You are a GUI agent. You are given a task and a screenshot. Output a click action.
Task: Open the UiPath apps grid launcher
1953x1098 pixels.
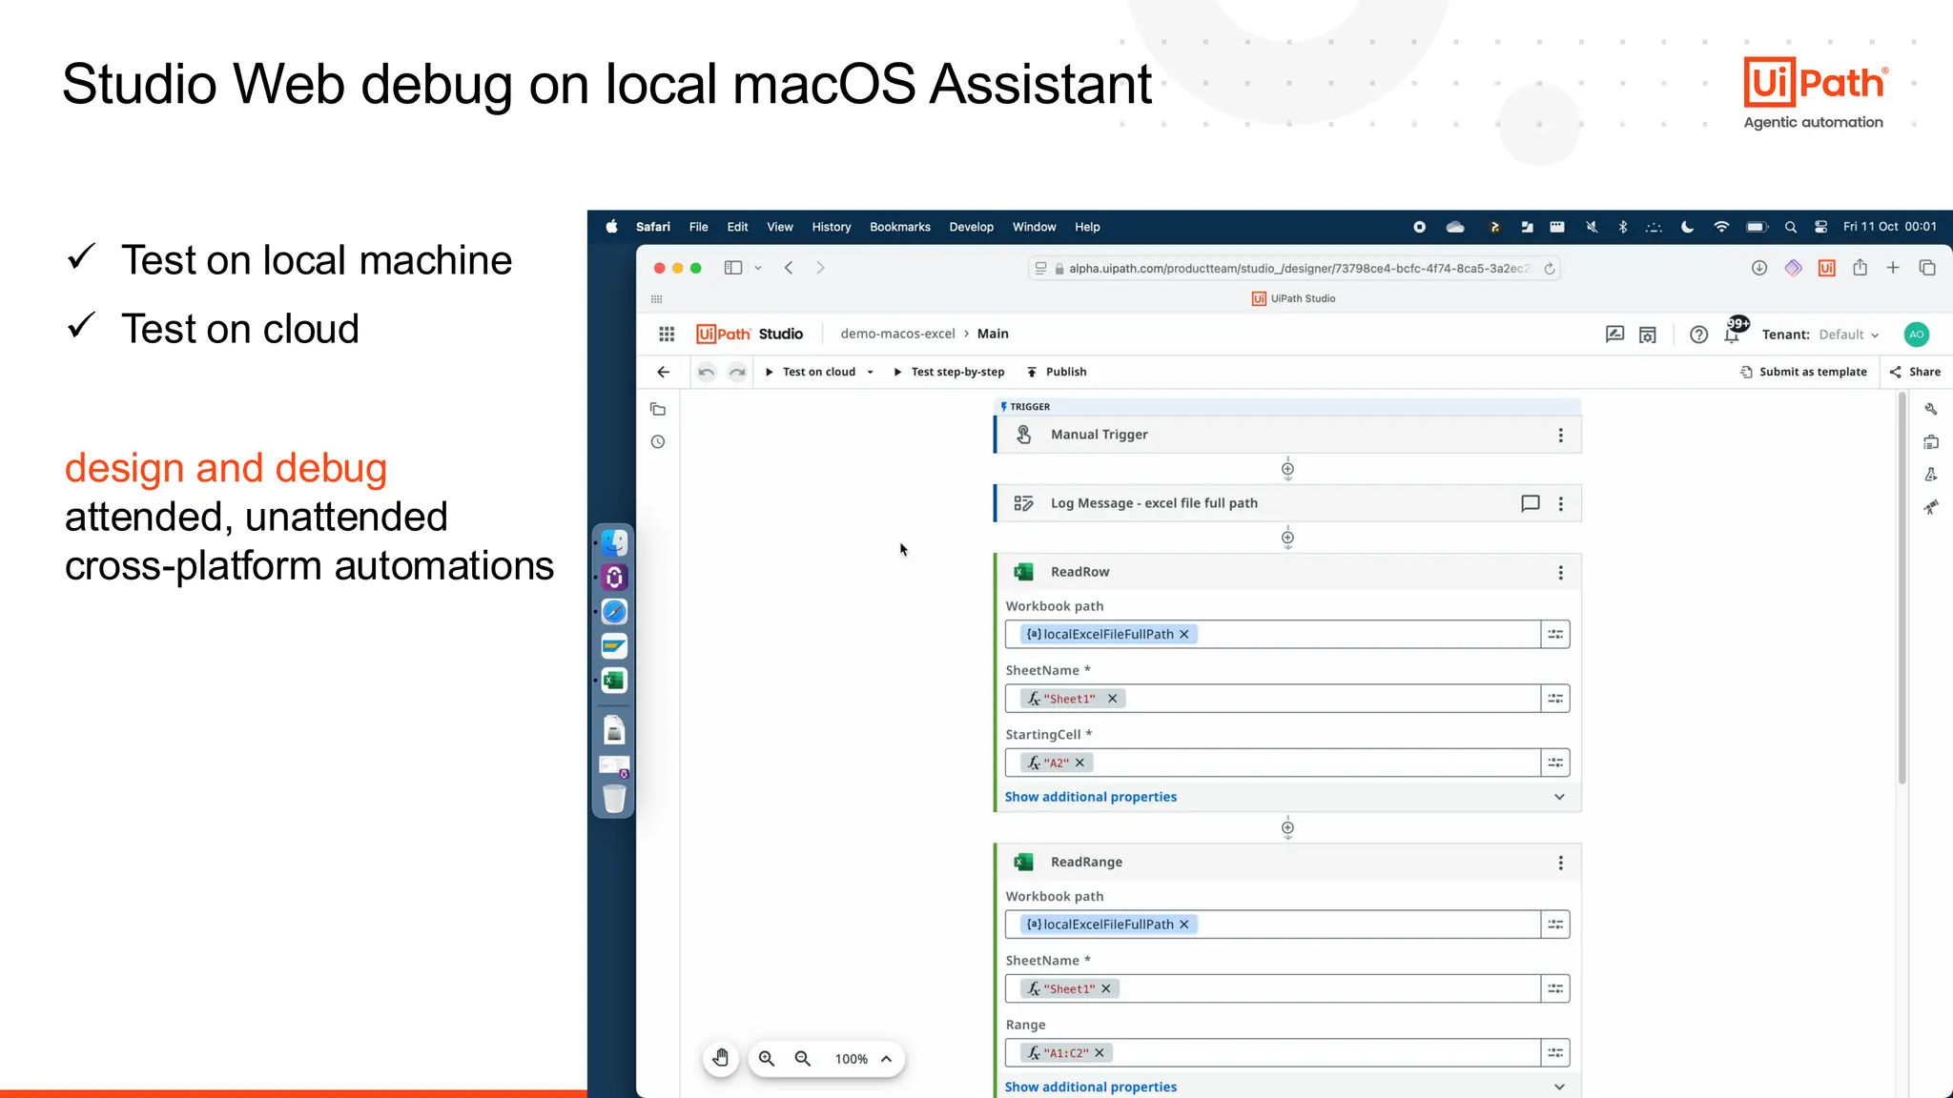click(667, 334)
